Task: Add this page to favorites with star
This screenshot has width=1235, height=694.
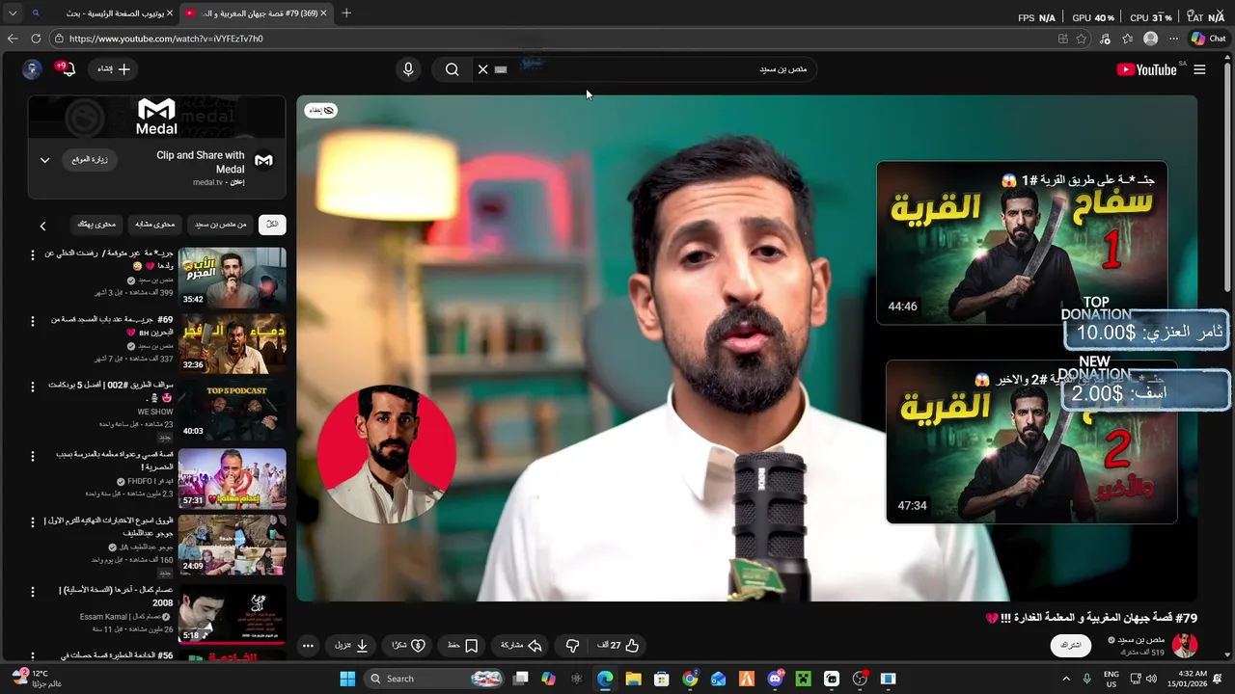Action: click(1082, 39)
